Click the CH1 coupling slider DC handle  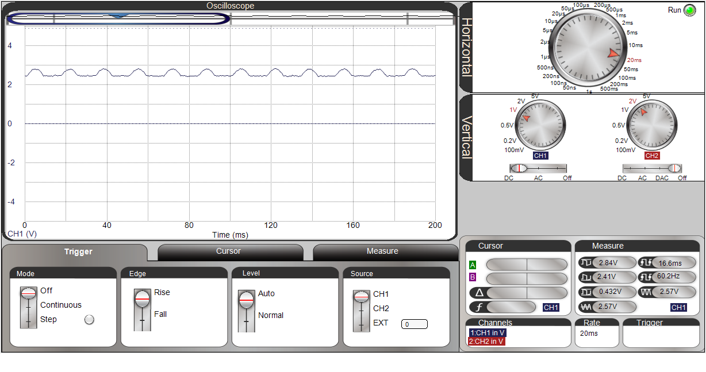pos(519,168)
